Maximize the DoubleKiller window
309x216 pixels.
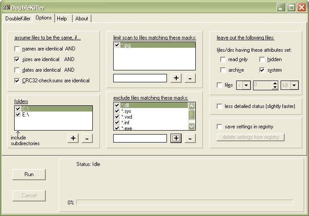[291, 8]
